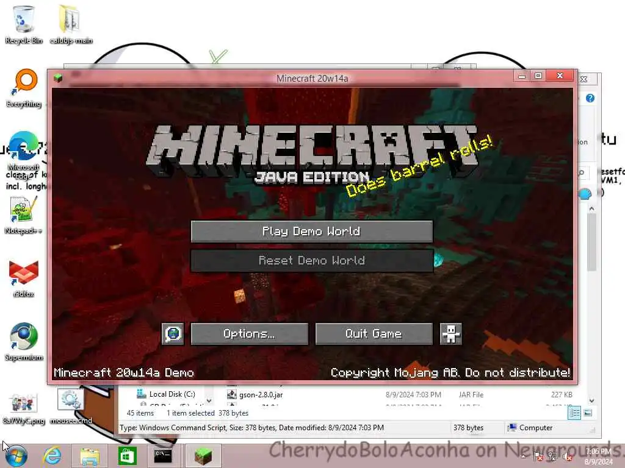The width and height of the screenshot is (625, 468).
Task: Launch the r3dfox desktop shortcut
Action: (x=24, y=278)
